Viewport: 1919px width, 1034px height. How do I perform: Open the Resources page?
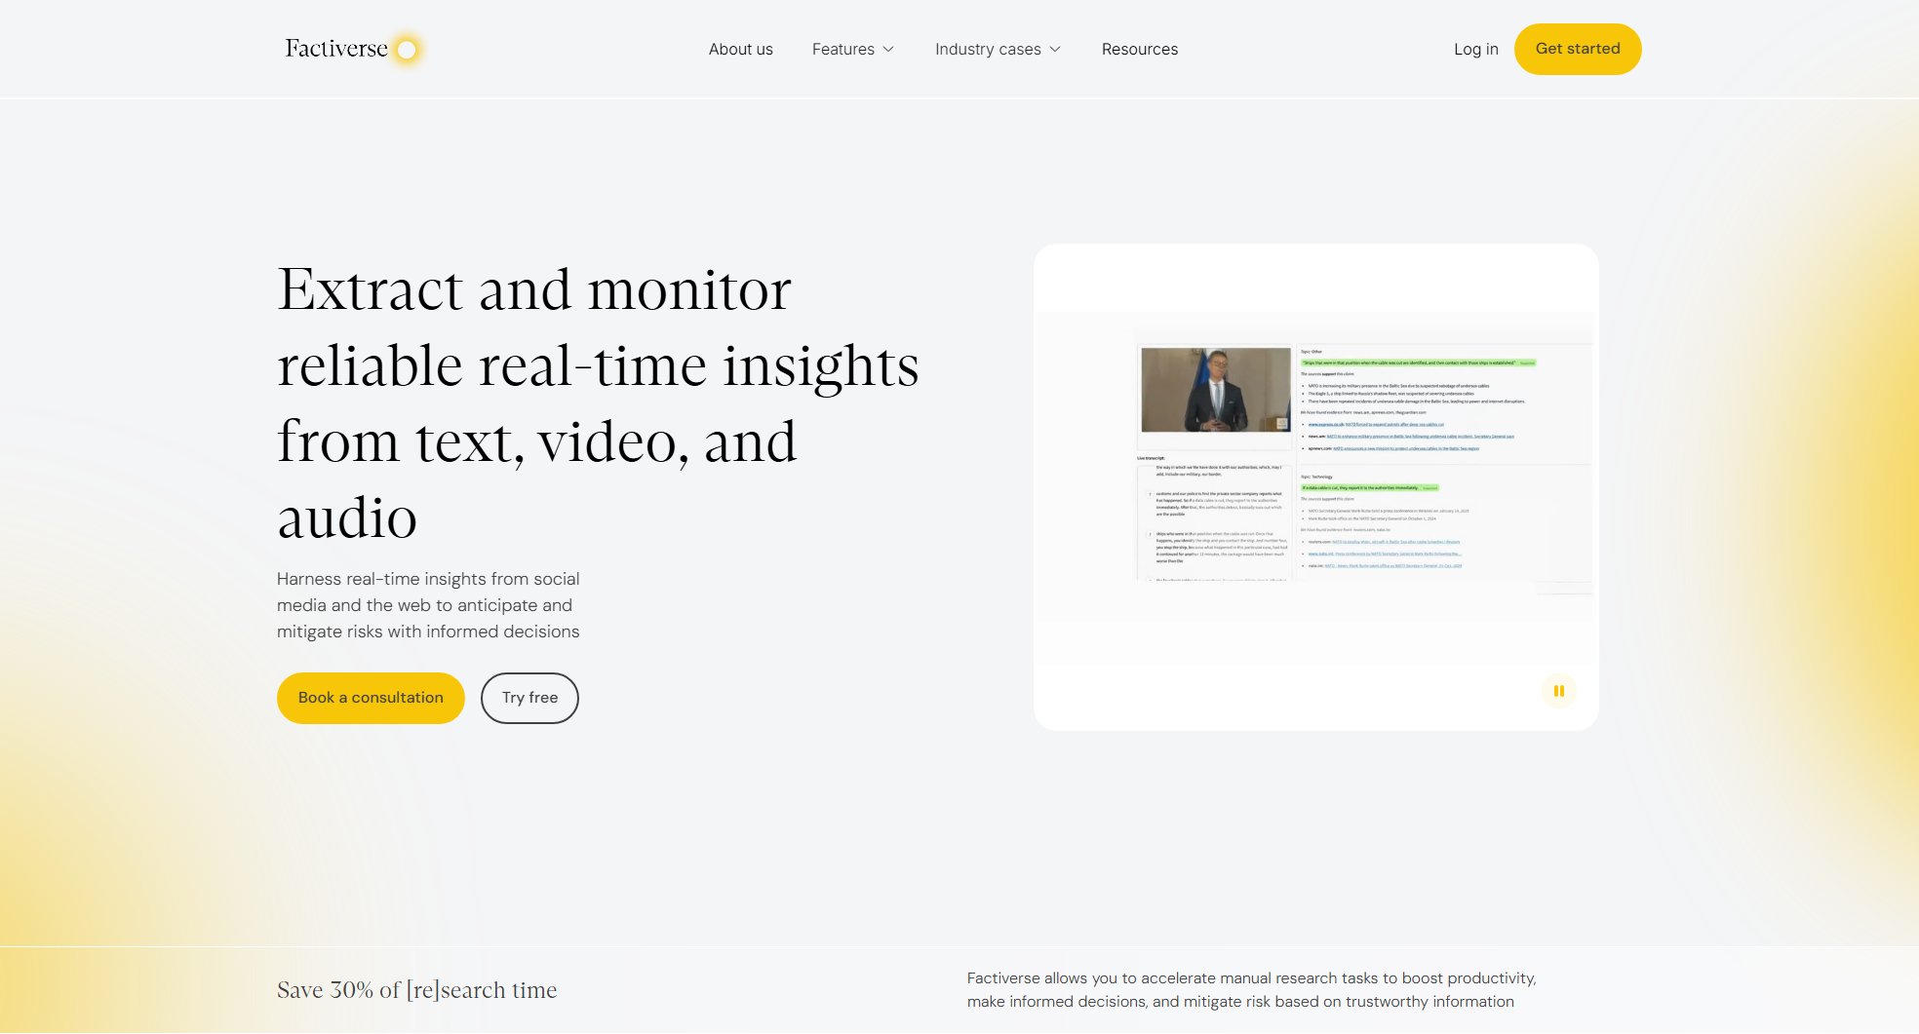click(1139, 49)
